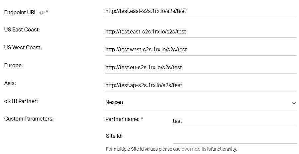
Task: Click the Europe endpoint URL field
Action: click(201, 68)
